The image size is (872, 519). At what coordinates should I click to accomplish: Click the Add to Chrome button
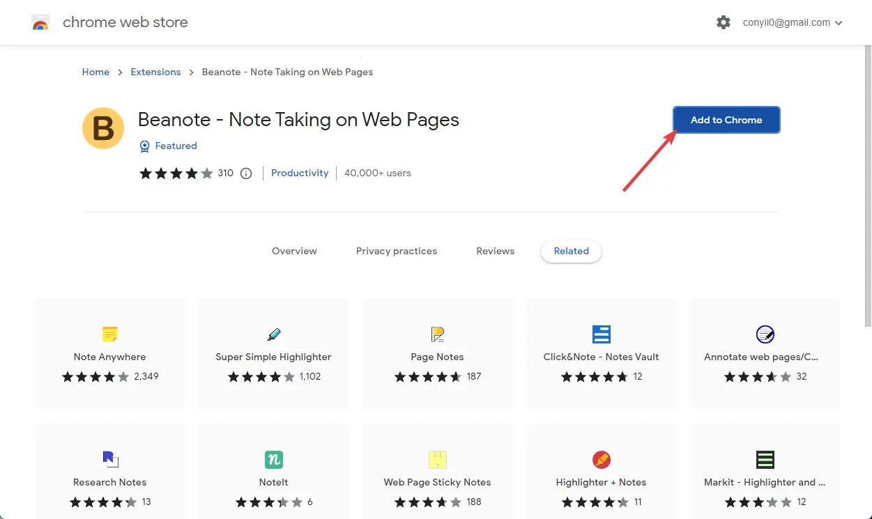pos(726,120)
